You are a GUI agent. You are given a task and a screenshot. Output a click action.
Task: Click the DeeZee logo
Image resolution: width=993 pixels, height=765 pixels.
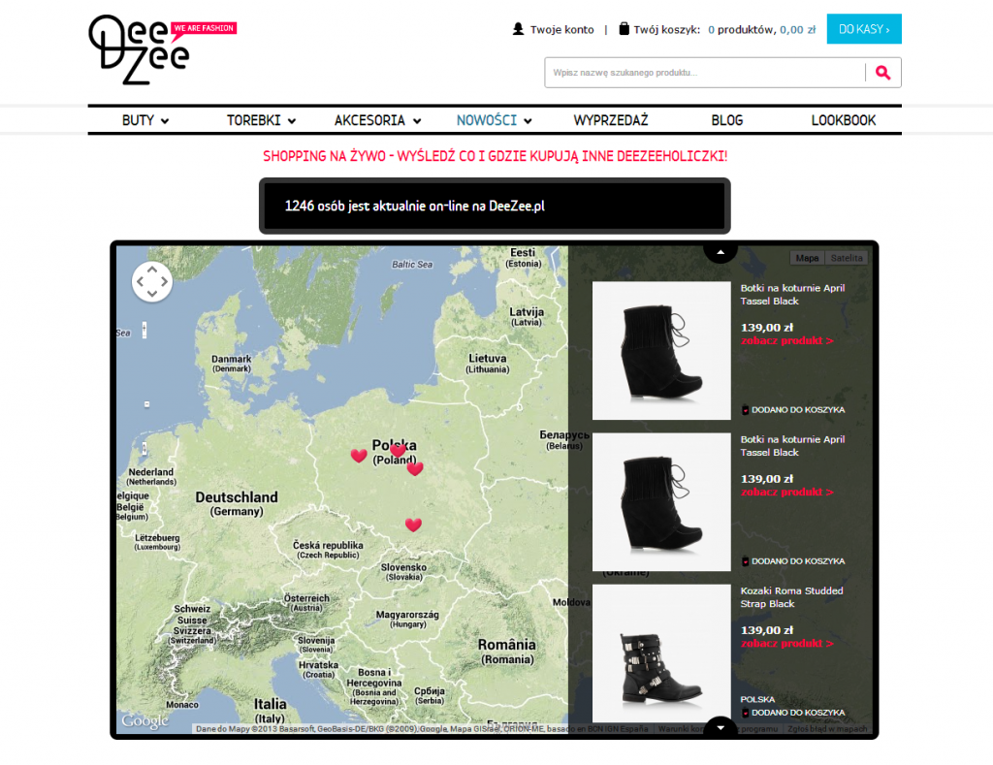coord(141,48)
